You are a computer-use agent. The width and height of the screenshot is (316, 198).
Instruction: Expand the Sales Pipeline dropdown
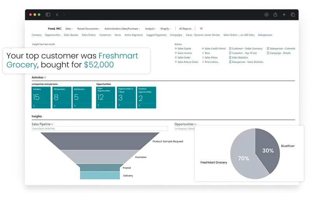click(42, 124)
